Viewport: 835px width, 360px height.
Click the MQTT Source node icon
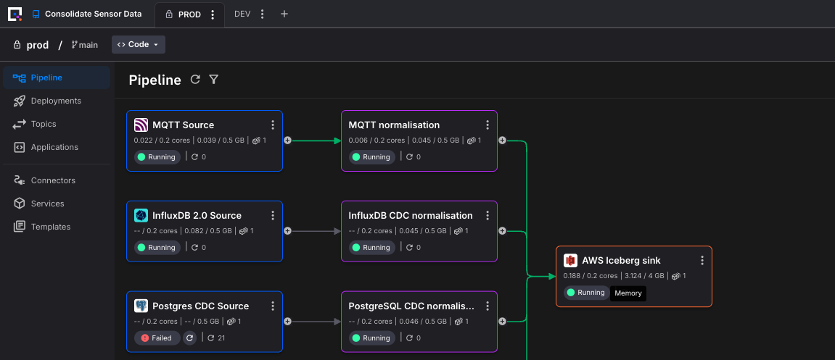tap(141, 125)
